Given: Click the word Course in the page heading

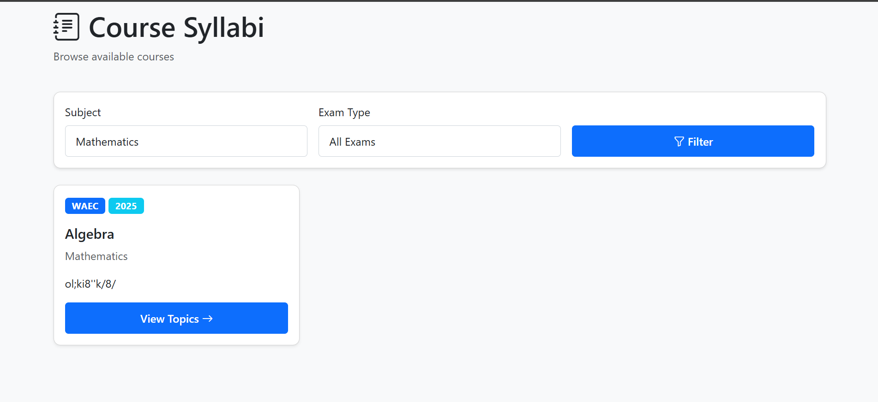Looking at the screenshot, I should click(x=132, y=28).
